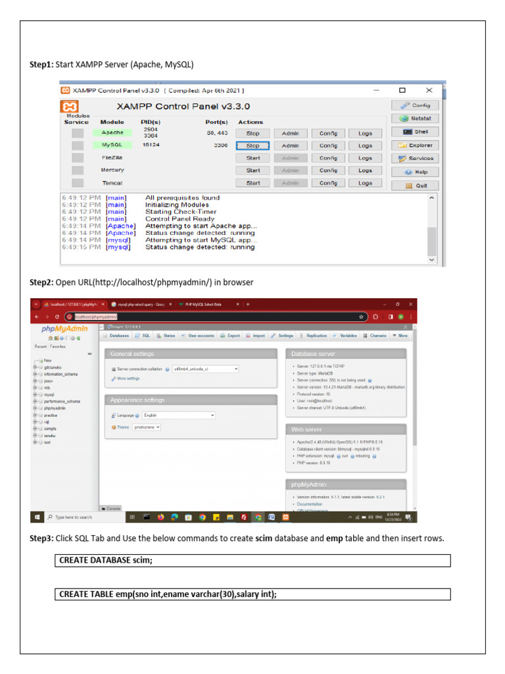Image resolution: width=505 pixels, height=674 pixels.
Task: Open XAMPP global Config with wrench icon
Action: (415, 105)
